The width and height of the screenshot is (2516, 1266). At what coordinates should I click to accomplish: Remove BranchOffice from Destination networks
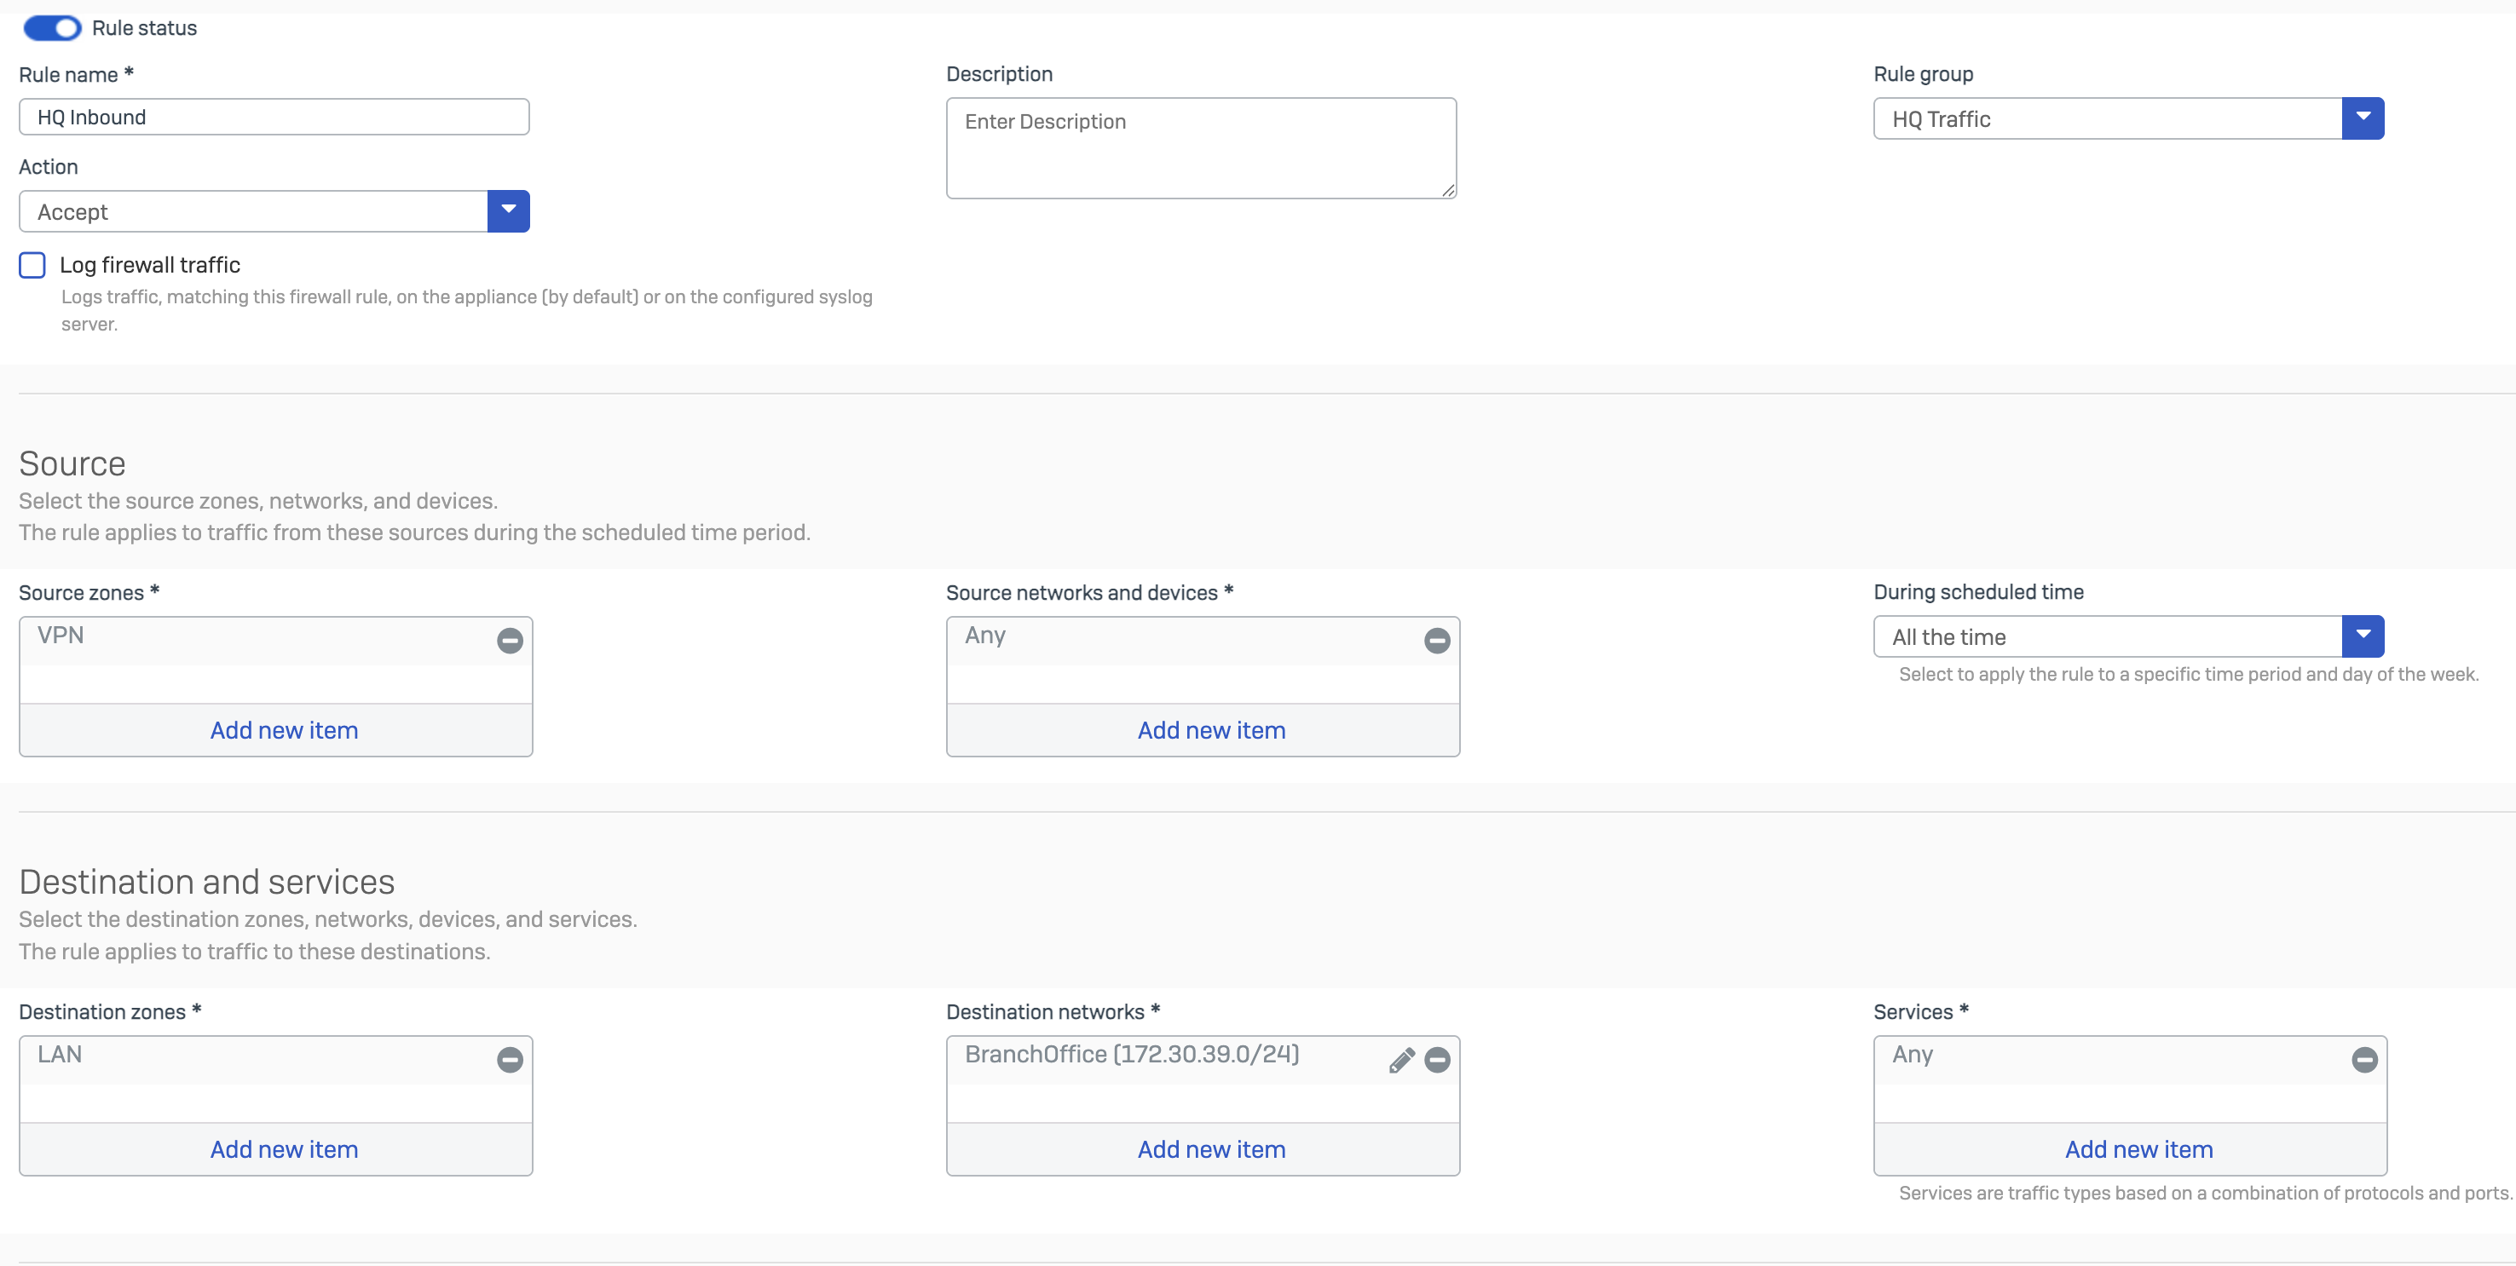click(1436, 1059)
